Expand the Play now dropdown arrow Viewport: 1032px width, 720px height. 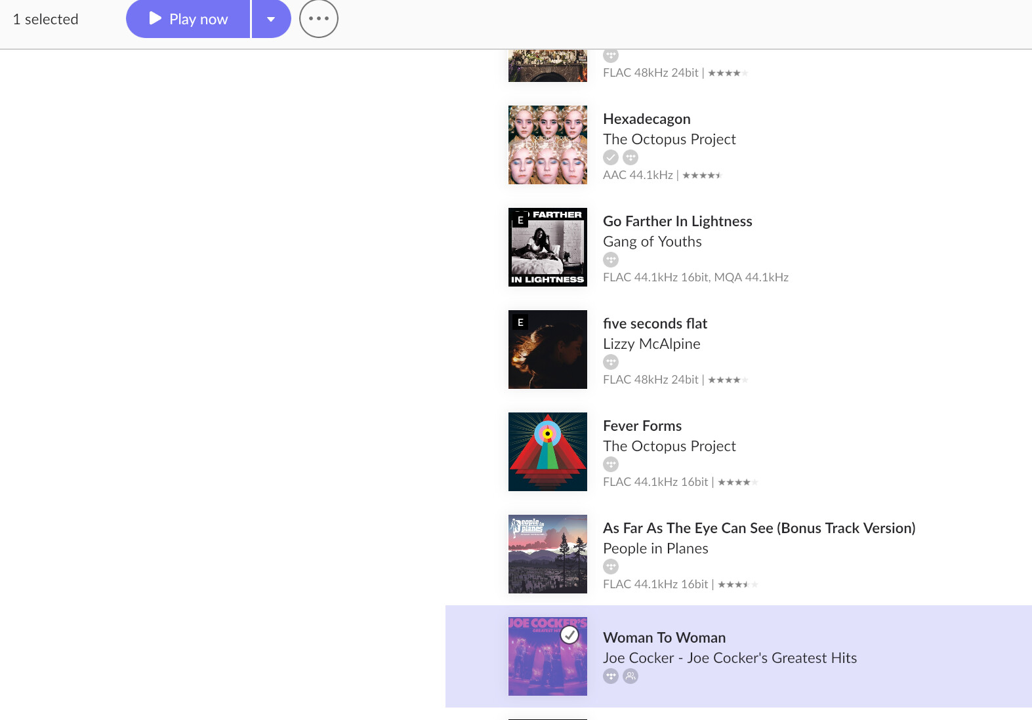coord(271,19)
